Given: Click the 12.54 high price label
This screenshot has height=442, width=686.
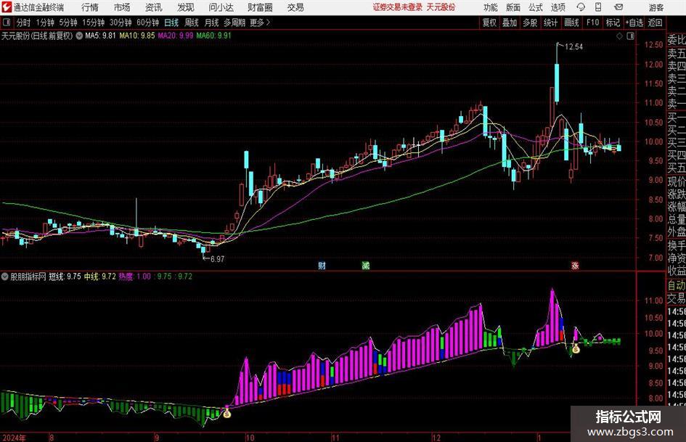Looking at the screenshot, I should [573, 47].
